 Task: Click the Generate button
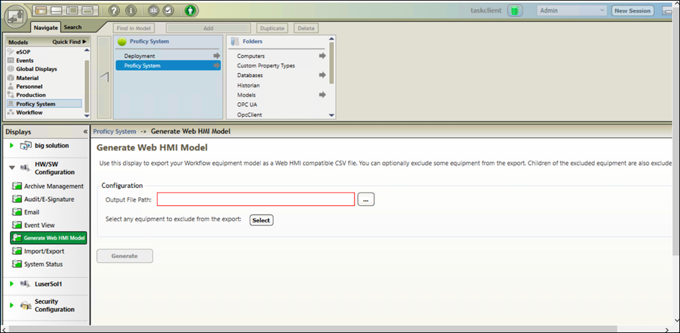point(125,256)
